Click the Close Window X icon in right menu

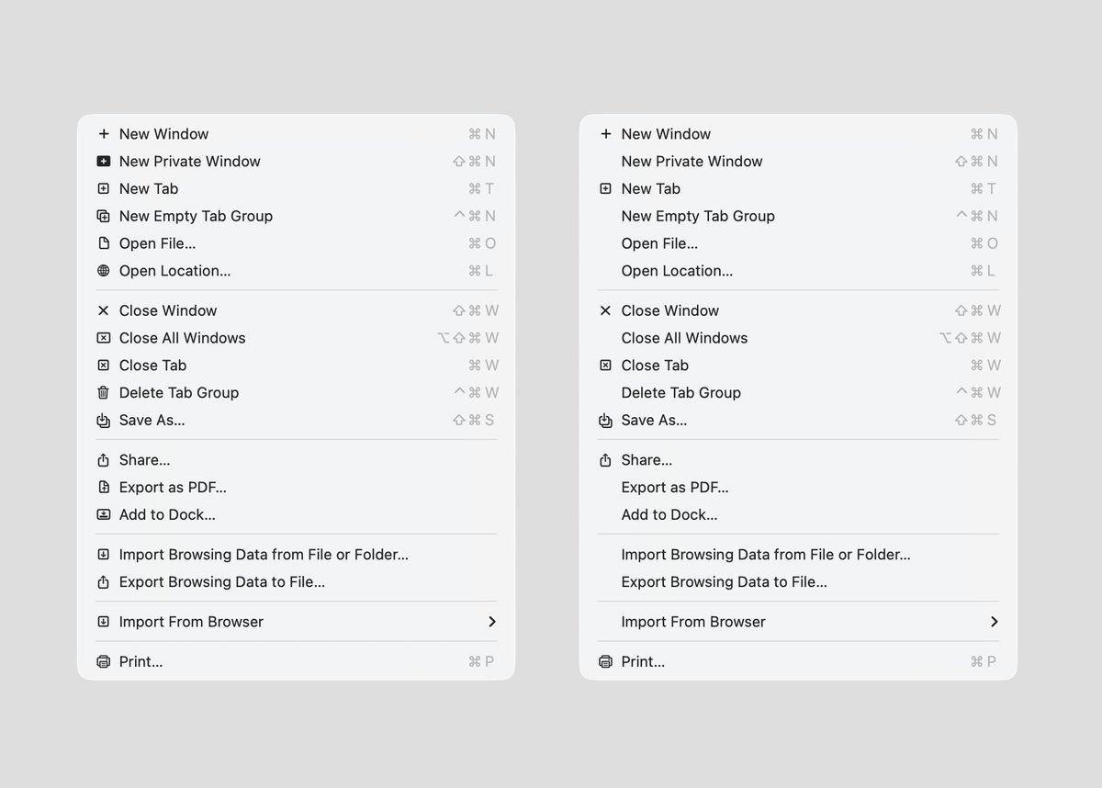pos(605,310)
